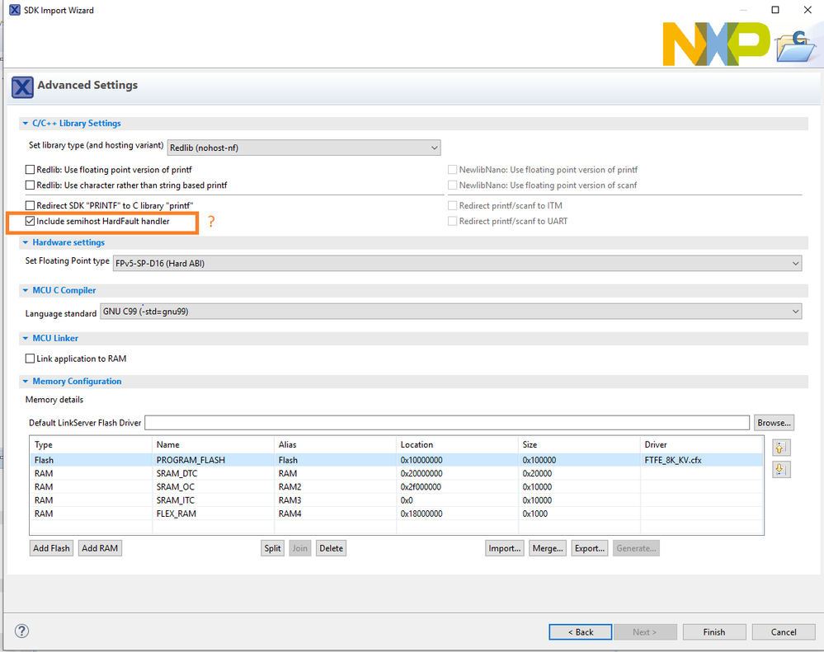Click the Split button
The height and width of the screenshot is (652, 824).
(272, 548)
